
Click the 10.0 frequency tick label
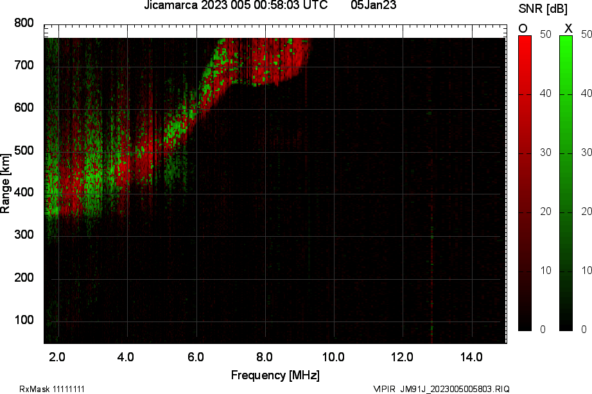pyautogui.click(x=333, y=357)
